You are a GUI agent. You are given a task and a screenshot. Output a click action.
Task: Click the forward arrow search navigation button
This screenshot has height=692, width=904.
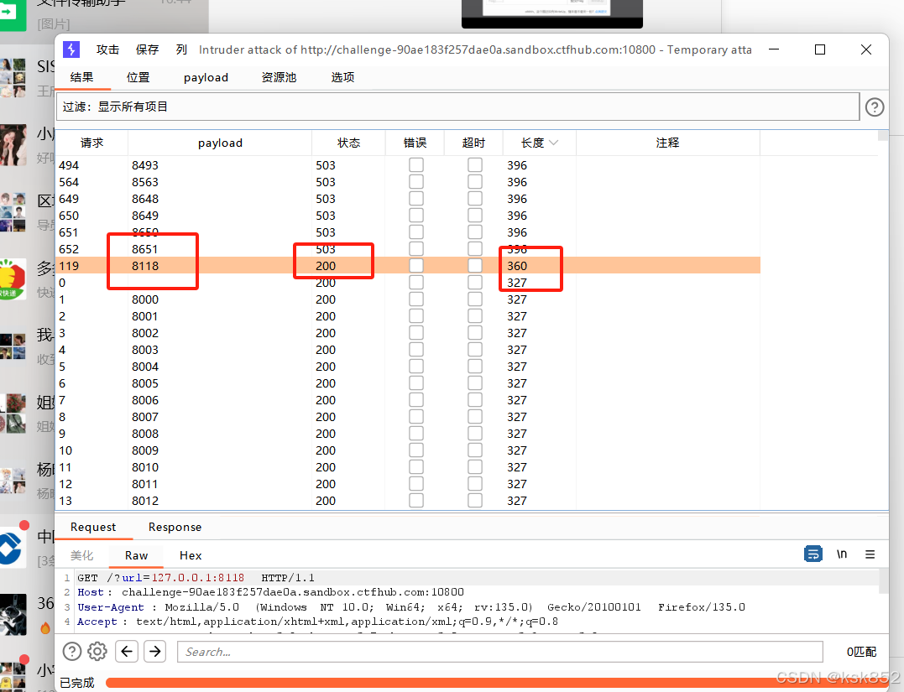click(x=154, y=652)
